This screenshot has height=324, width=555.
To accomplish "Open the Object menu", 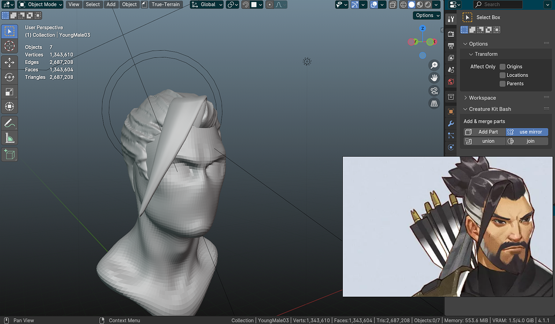I will pos(129,5).
